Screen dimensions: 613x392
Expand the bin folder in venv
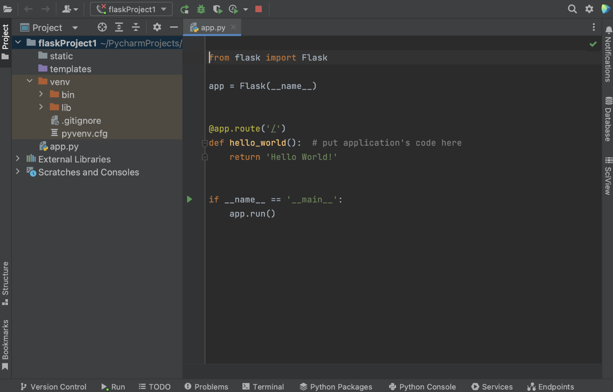click(41, 94)
